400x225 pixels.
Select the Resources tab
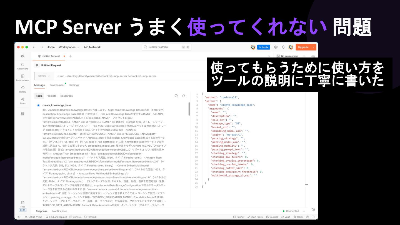67,96
